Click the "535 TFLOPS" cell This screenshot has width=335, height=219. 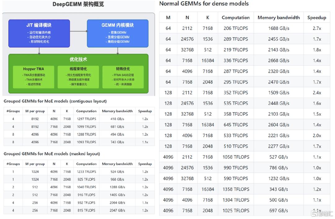pos(236,103)
